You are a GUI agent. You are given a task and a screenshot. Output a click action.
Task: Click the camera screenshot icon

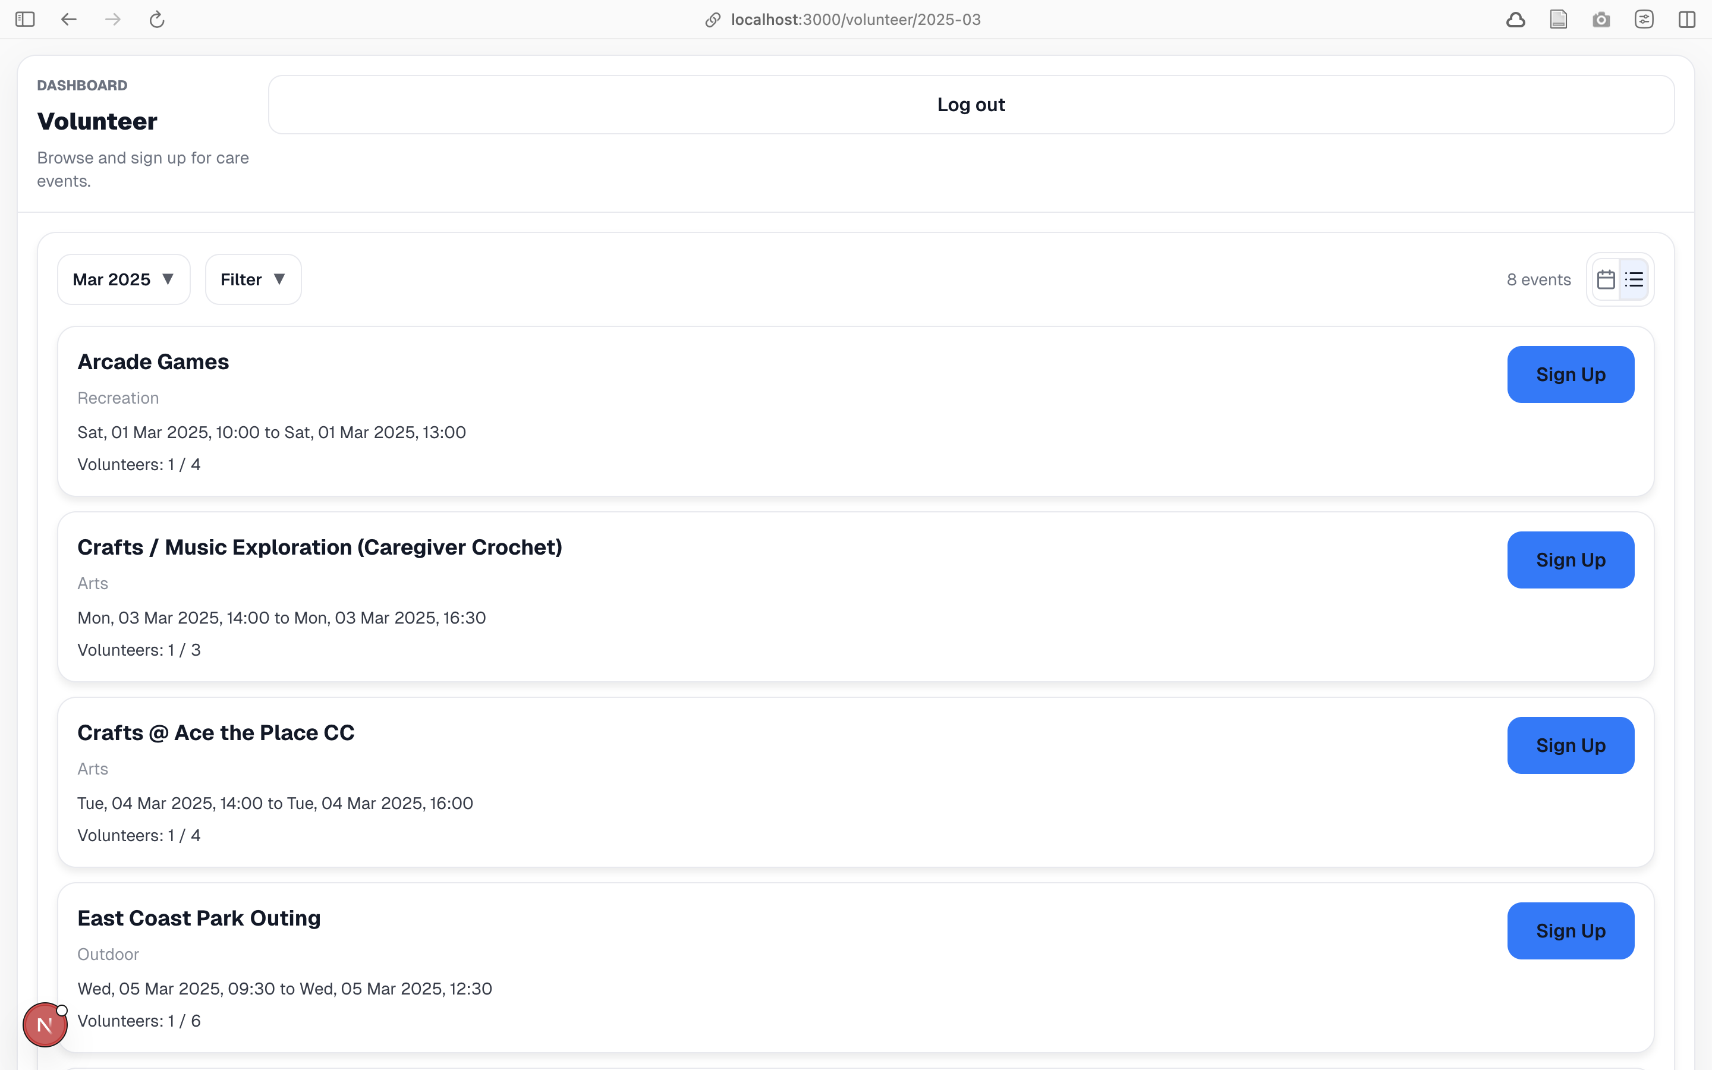[x=1601, y=19]
